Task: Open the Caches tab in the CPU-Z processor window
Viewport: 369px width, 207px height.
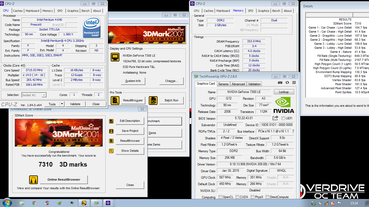Action: tap(18, 11)
